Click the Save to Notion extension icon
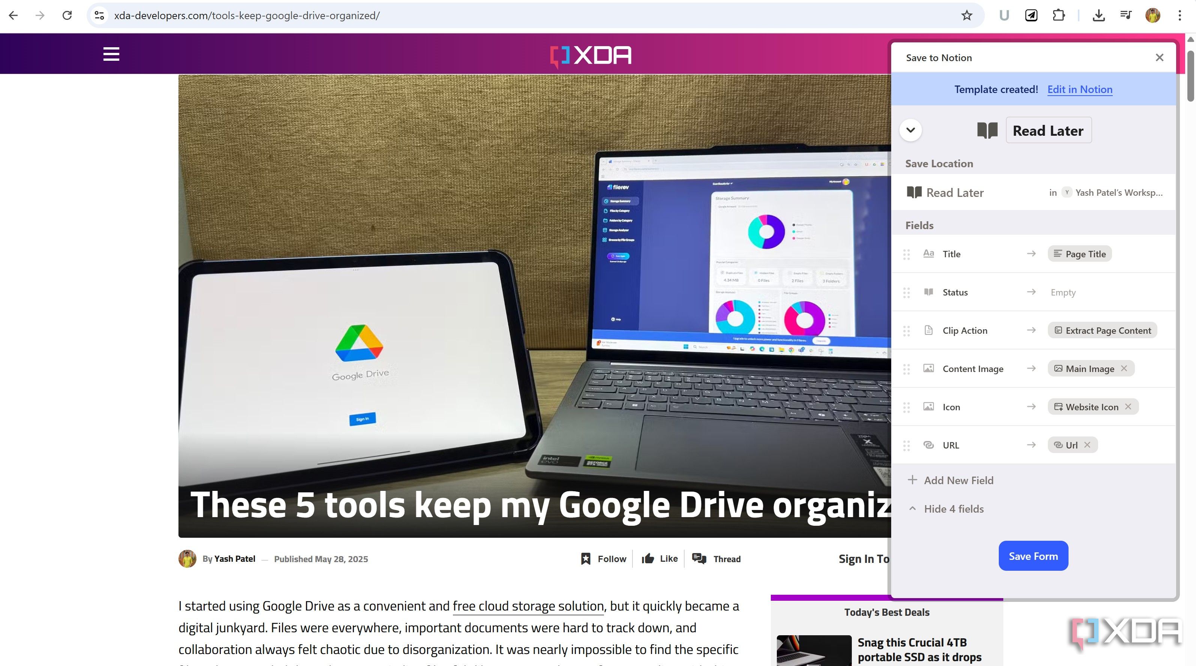 [x=1031, y=15]
